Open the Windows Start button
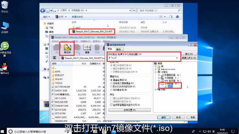Viewport: 239px width, 134px height. point(2,131)
